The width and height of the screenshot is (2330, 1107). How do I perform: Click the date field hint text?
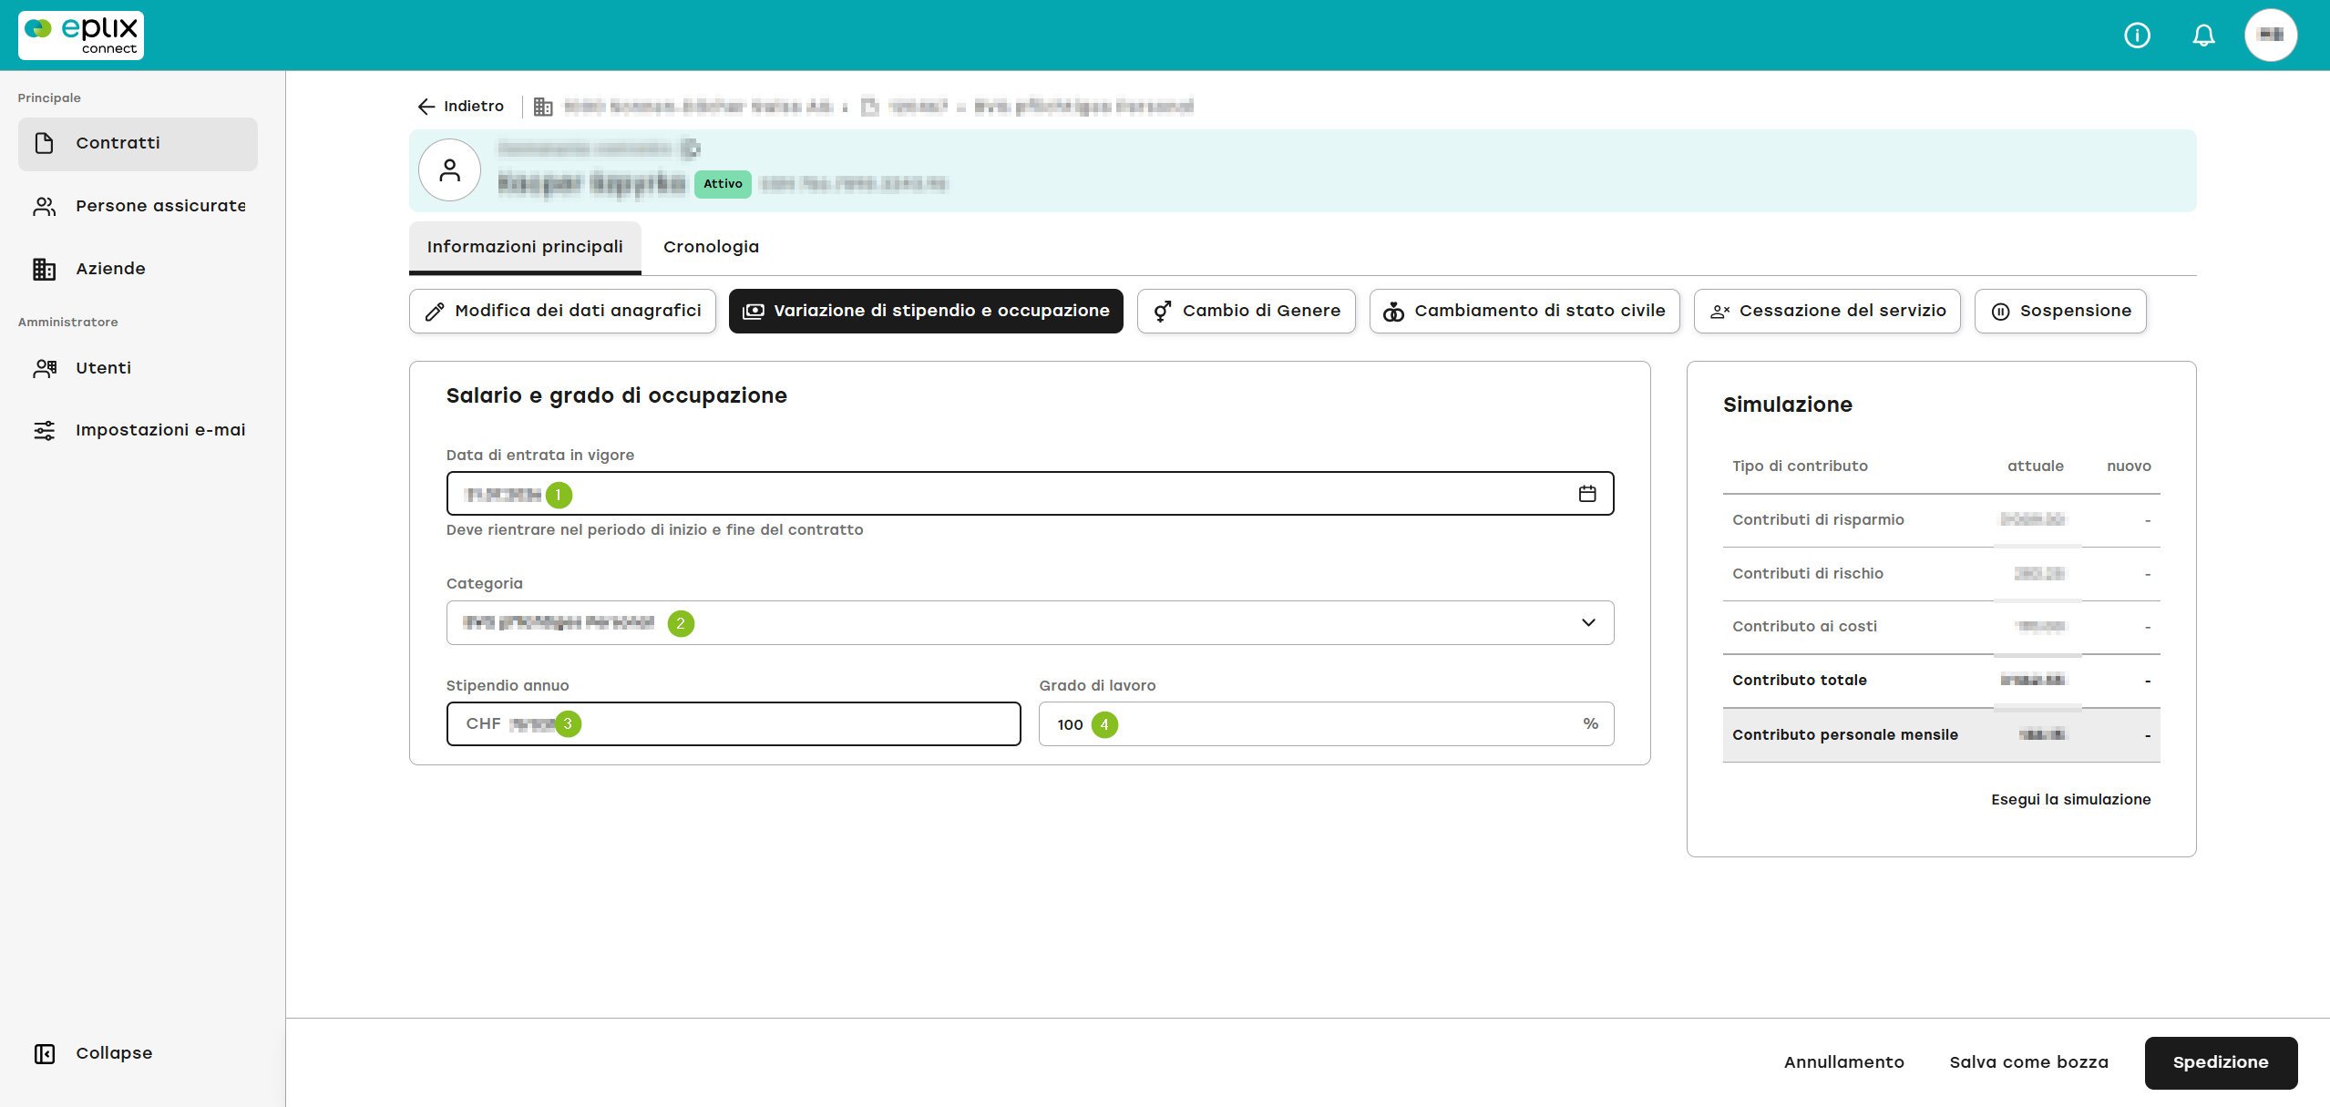(x=654, y=530)
